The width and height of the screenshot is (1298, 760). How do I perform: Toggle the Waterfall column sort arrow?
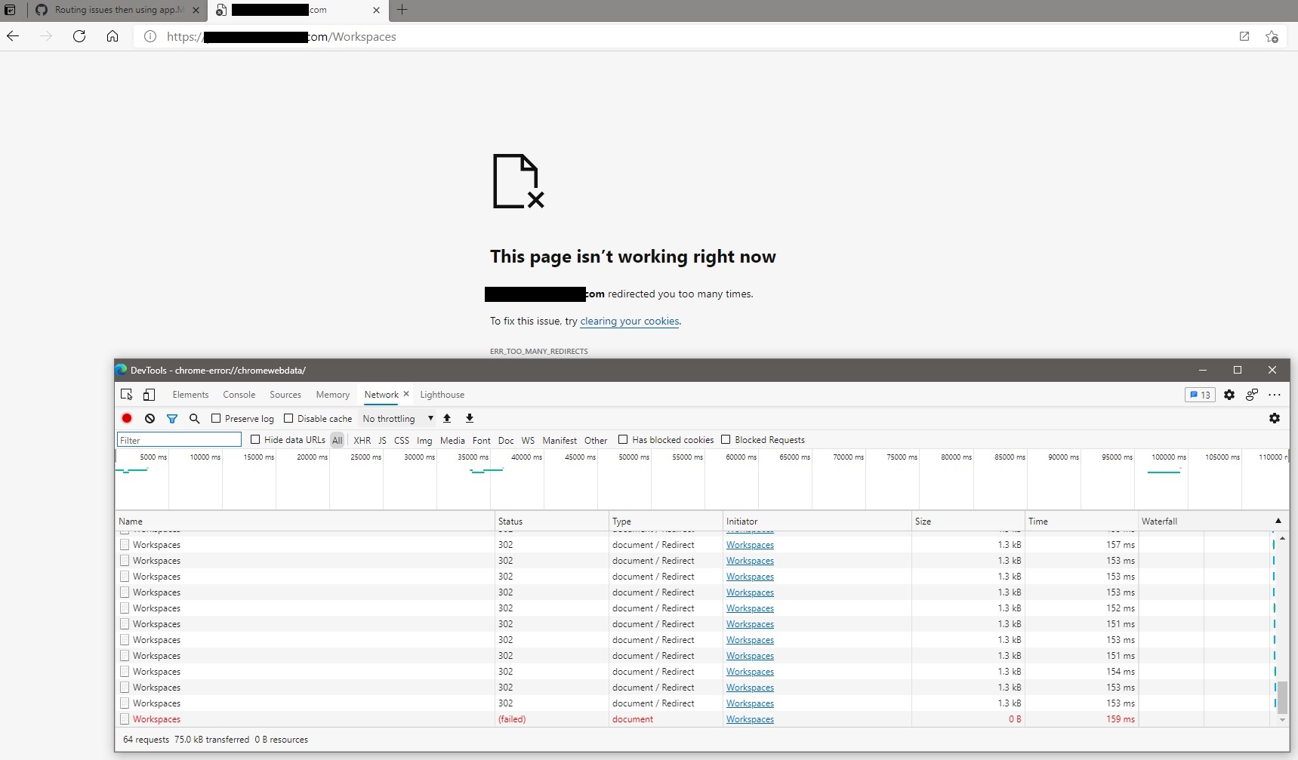pos(1278,521)
